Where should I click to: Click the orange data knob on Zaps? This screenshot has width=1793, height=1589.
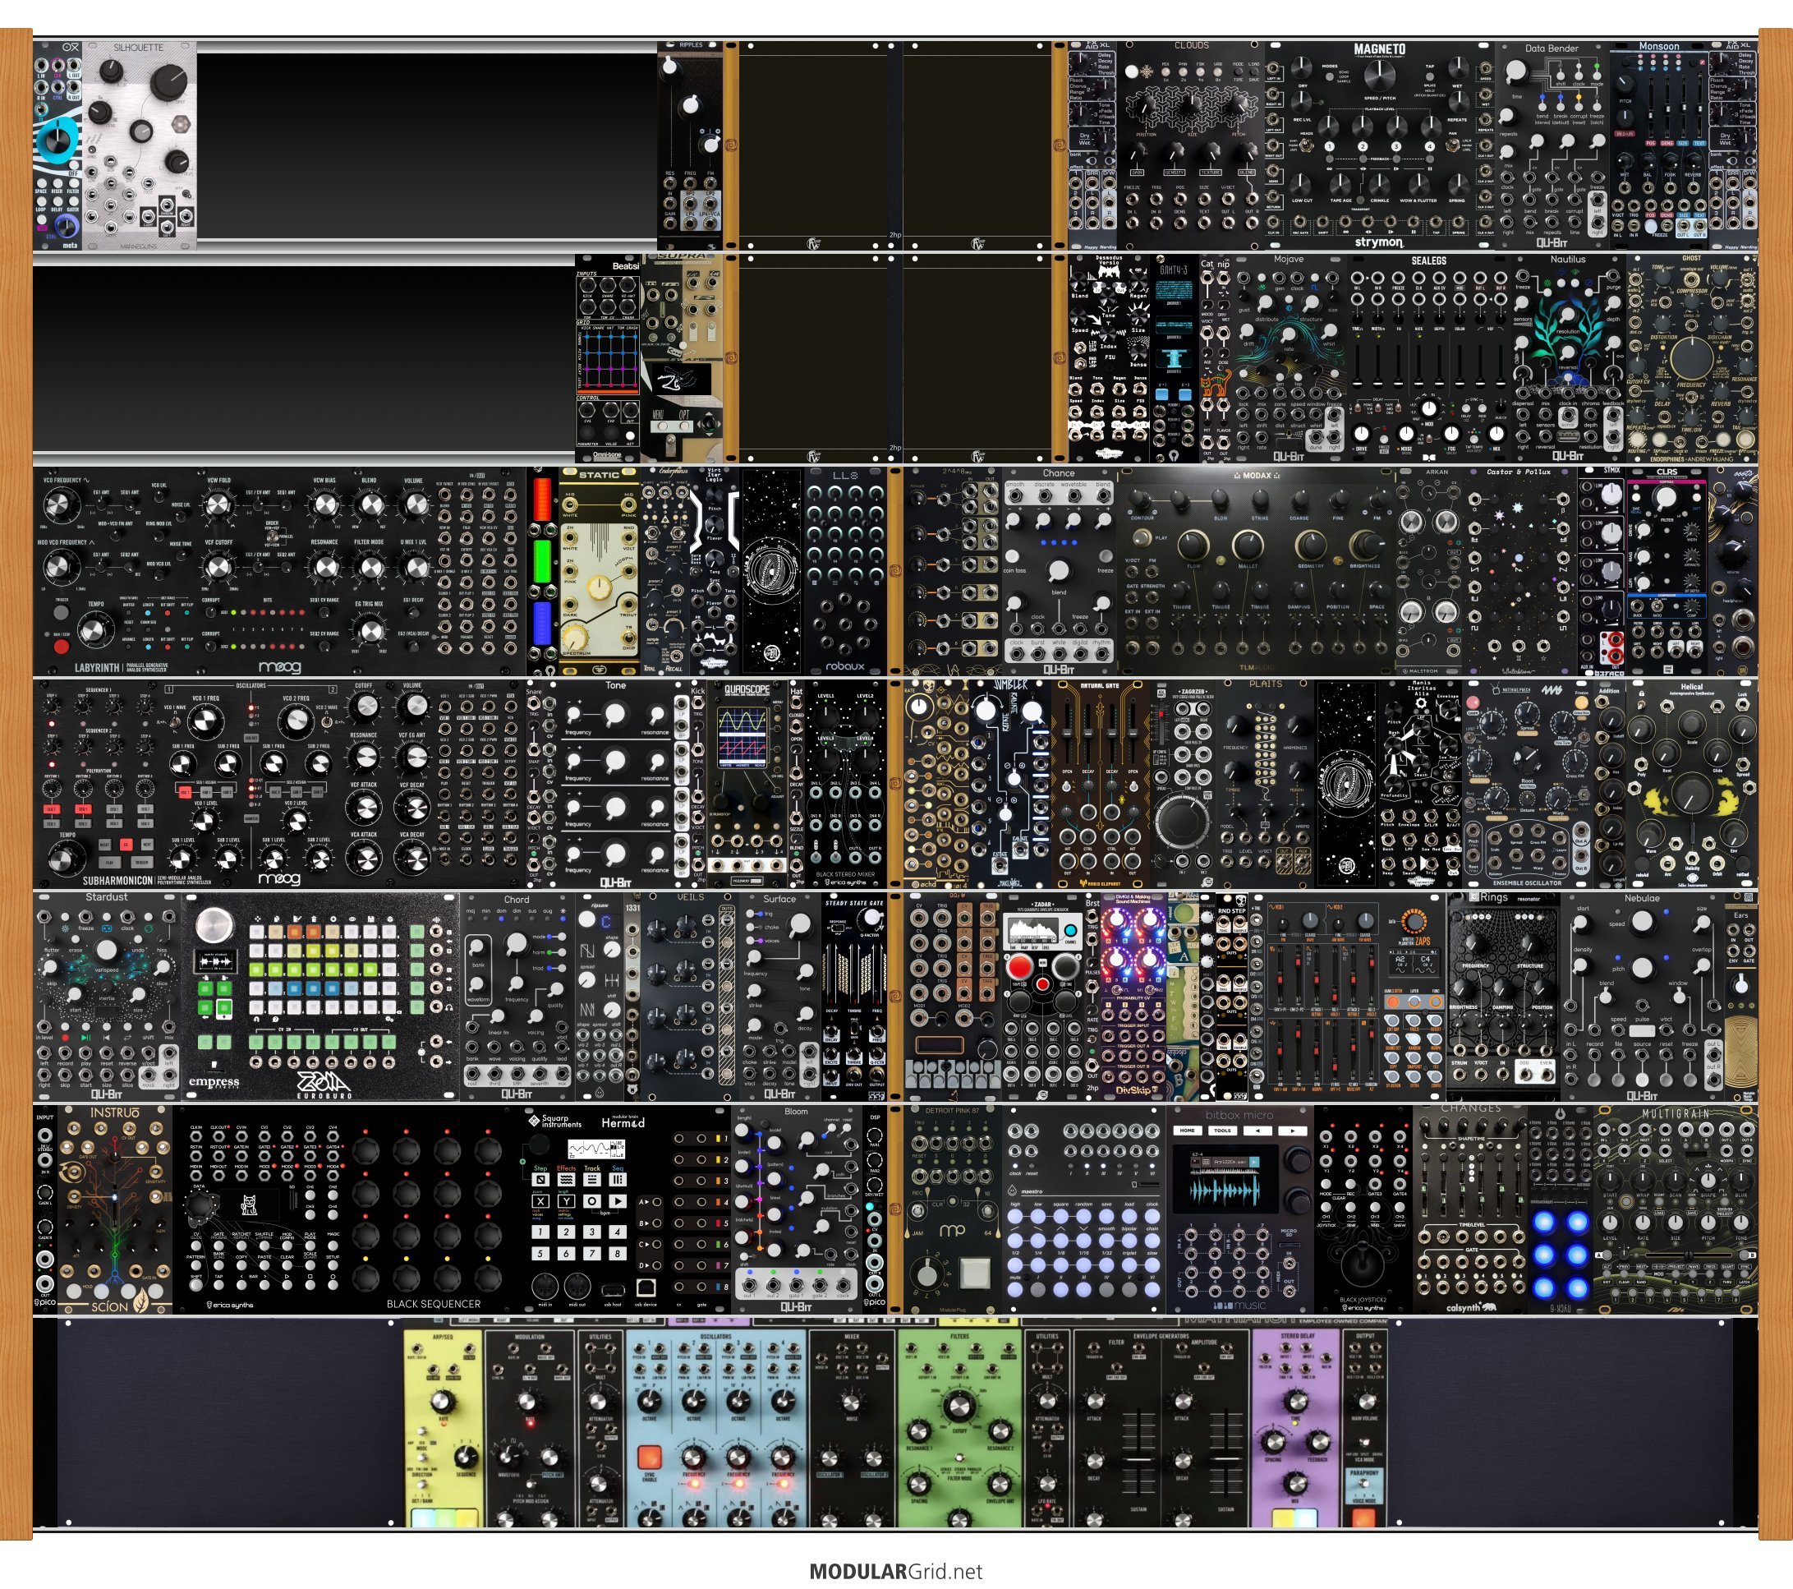1414,922
